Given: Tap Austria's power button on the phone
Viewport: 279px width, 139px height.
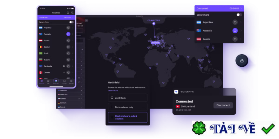Looking at the screenshot, I should [x=68, y=40].
